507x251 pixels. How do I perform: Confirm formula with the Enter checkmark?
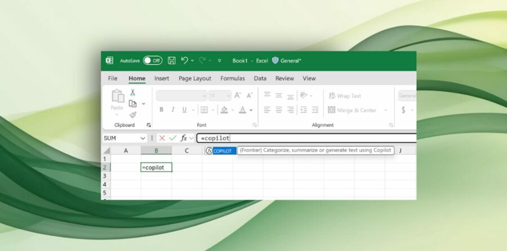point(173,138)
